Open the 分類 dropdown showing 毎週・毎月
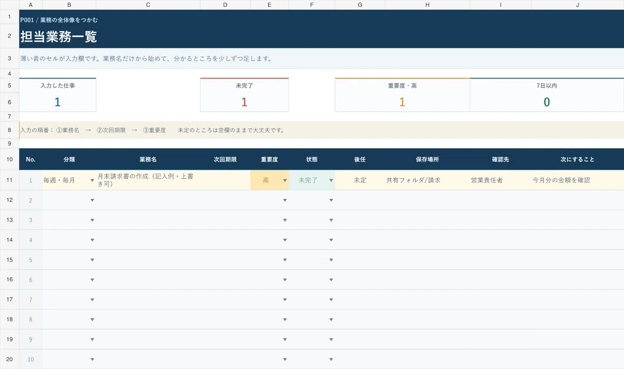The width and height of the screenshot is (624, 369). [93, 180]
